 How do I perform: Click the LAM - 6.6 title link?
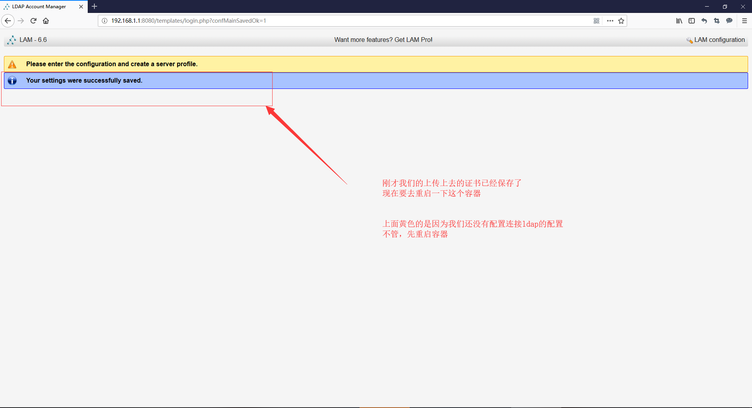click(33, 40)
